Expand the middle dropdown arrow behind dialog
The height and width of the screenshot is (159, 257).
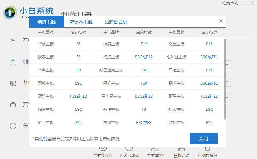pos(228,81)
